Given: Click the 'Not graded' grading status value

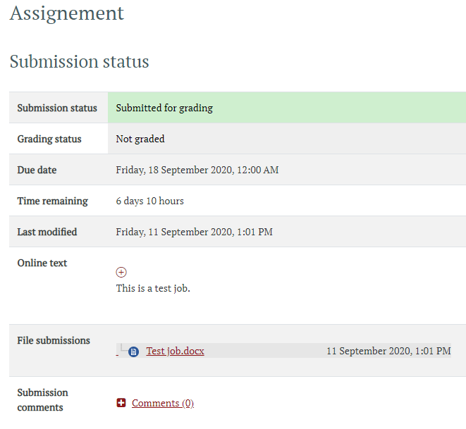Looking at the screenshot, I should 140,139.
